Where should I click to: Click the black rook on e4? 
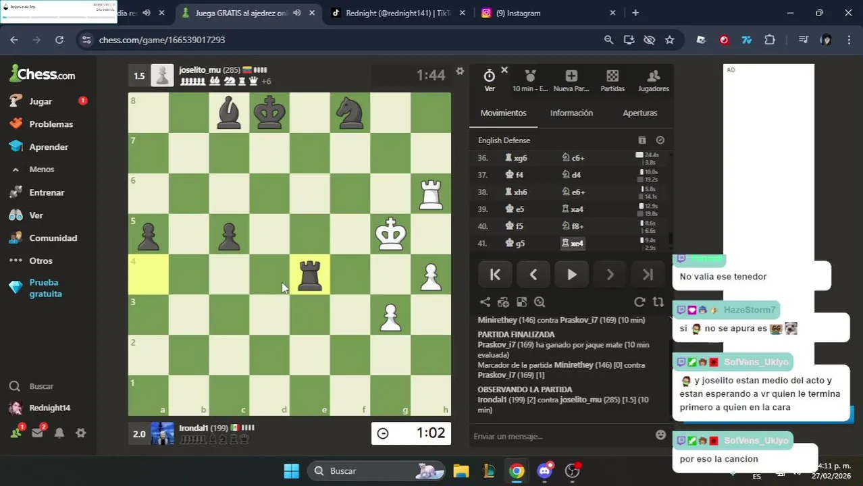[x=310, y=275]
